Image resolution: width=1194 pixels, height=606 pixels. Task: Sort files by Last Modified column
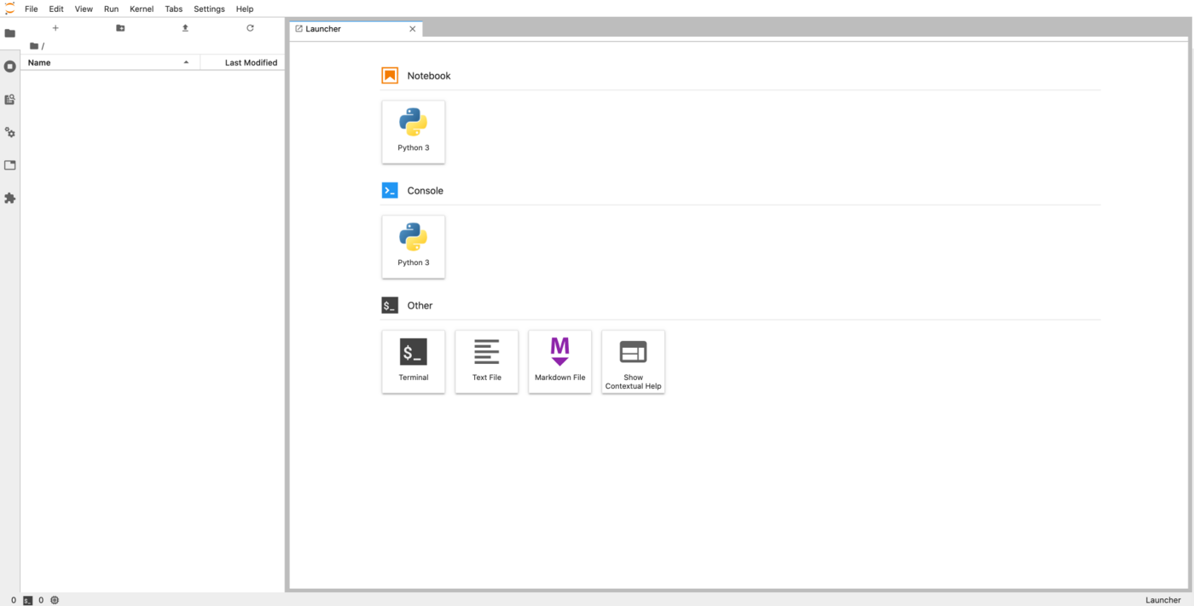click(x=250, y=62)
